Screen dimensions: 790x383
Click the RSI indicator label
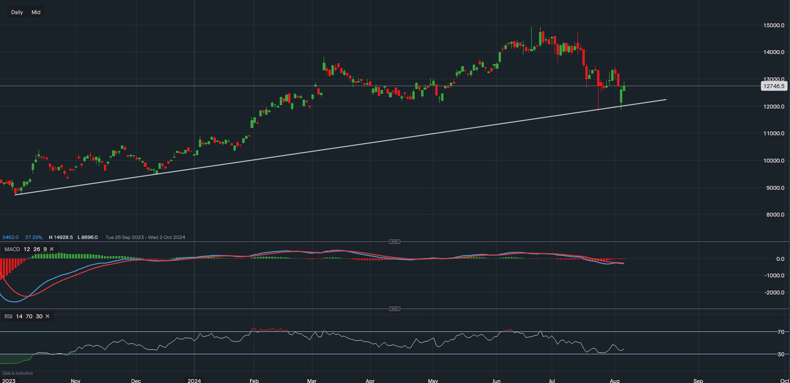8,316
